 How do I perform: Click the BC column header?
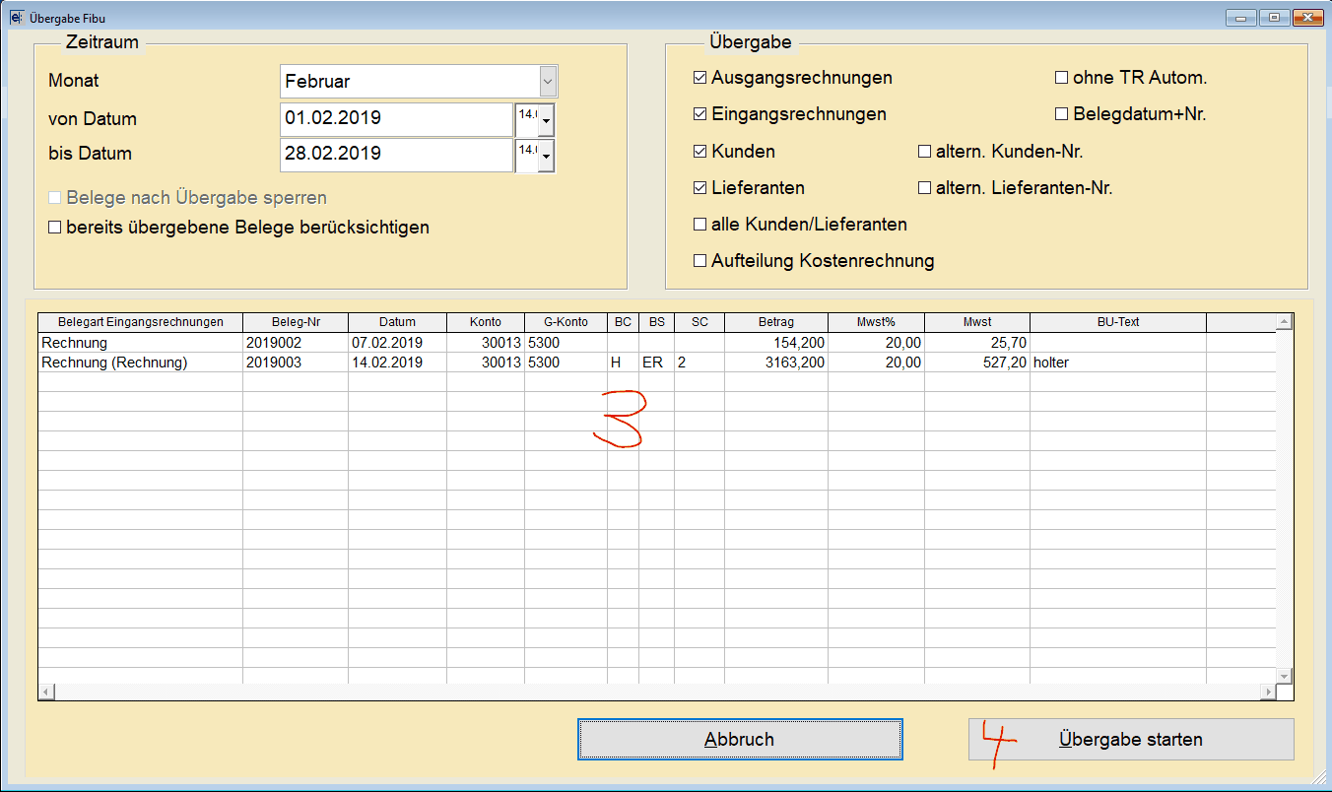pyautogui.click(x=623, y=322)
